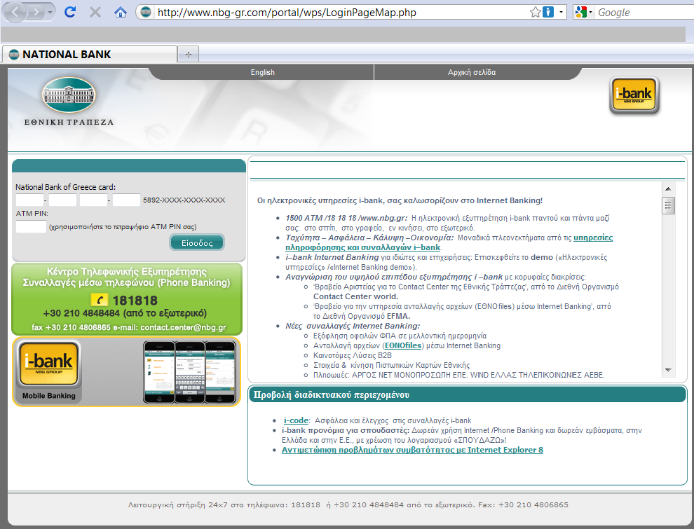Stop loading the page
694x529 pixels.
point(95,12)
